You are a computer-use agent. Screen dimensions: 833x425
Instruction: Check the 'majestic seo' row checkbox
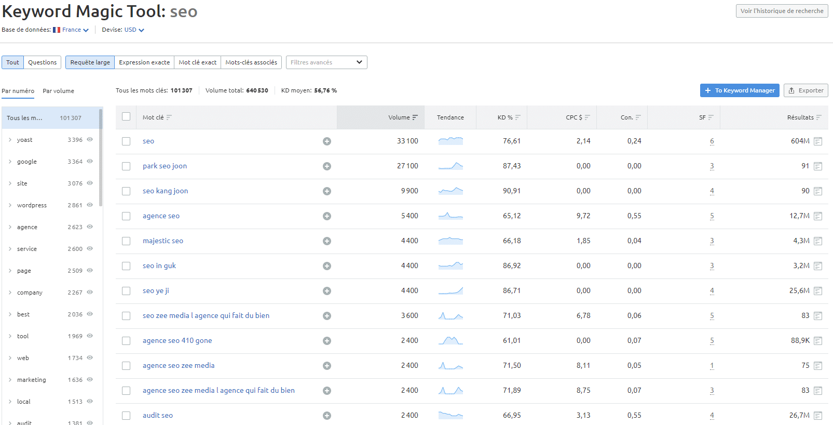[126, 241]
